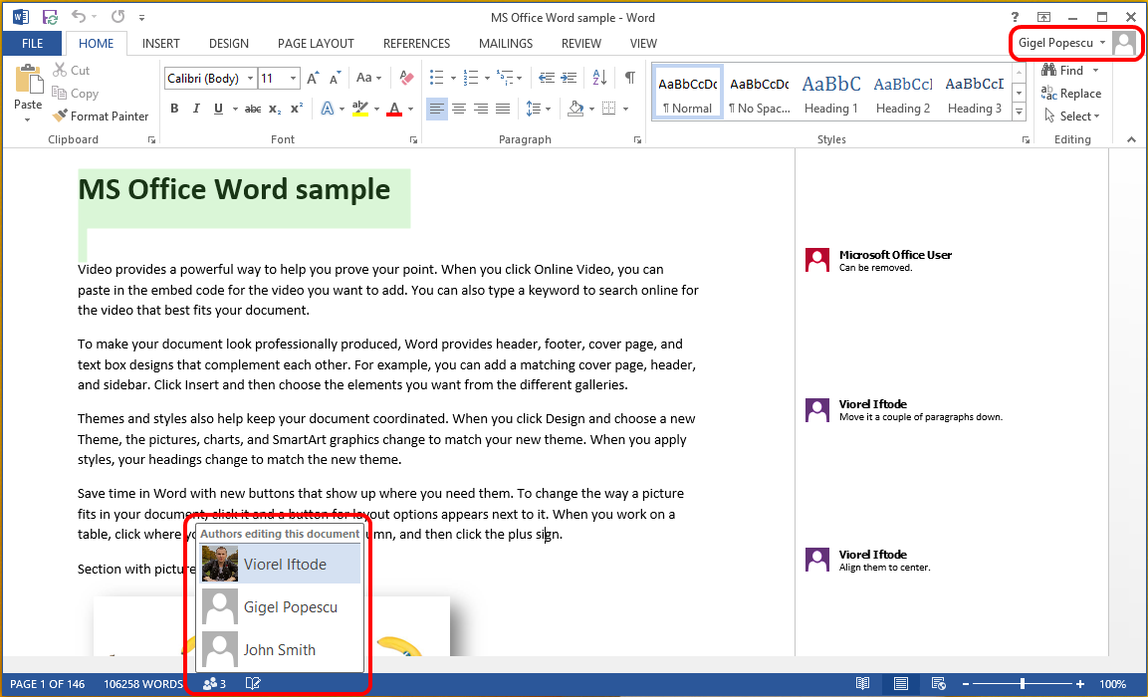
Task: Click the Find binoculars button
Action: click(1061, 71)
